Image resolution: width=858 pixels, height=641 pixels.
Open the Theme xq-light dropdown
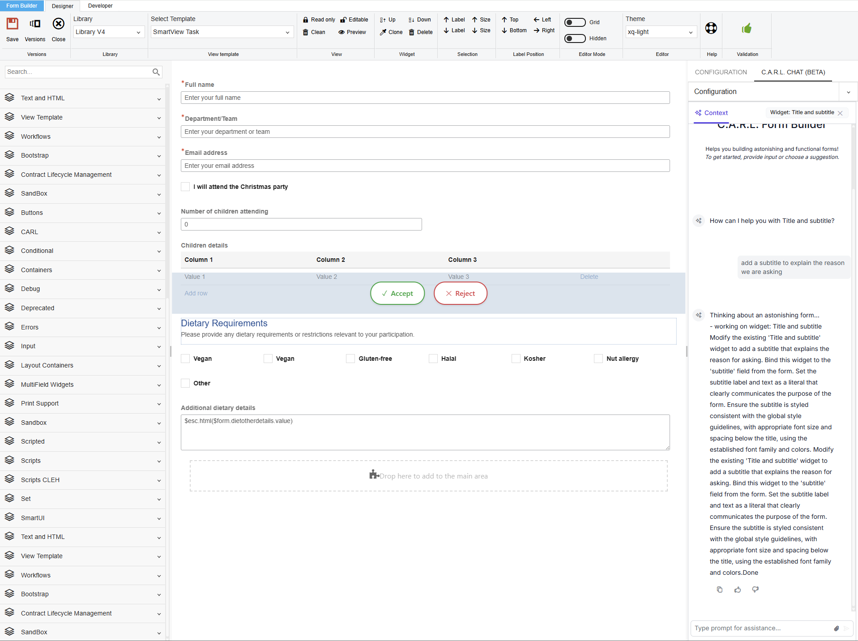tap(660, 32)
